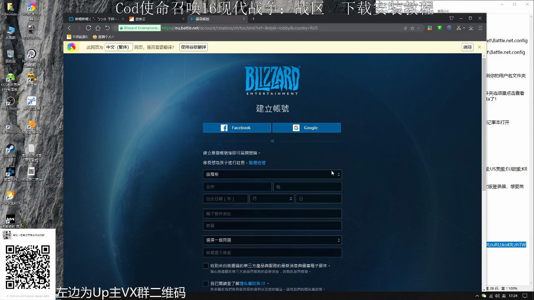Click the lightning speed-mode icon in address bar
Screen dimensions: 534x300
(x=405, y=28)
